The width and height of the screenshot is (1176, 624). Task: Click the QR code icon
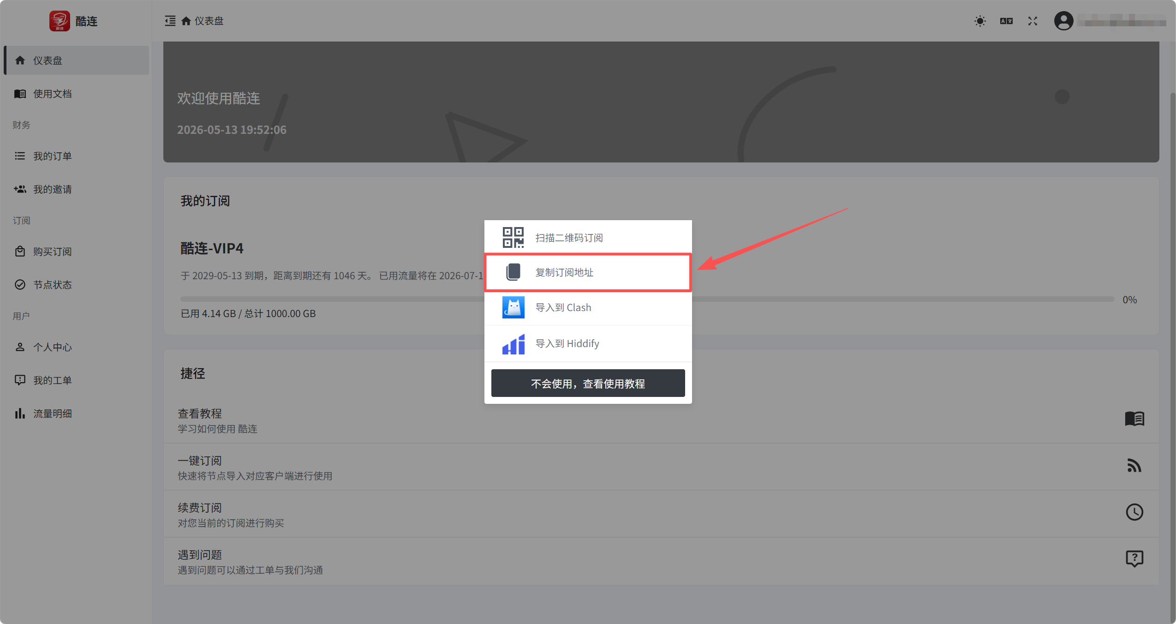[513, 237]
